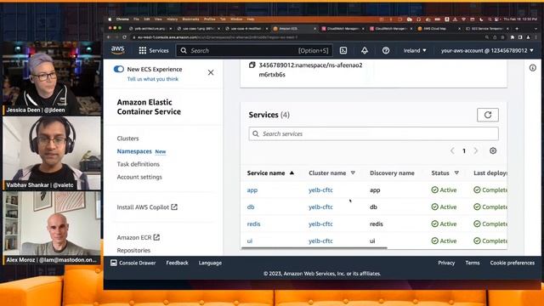
Task: Open the Console Drawer
Action: pyautogui.click(x=133, y=263)
